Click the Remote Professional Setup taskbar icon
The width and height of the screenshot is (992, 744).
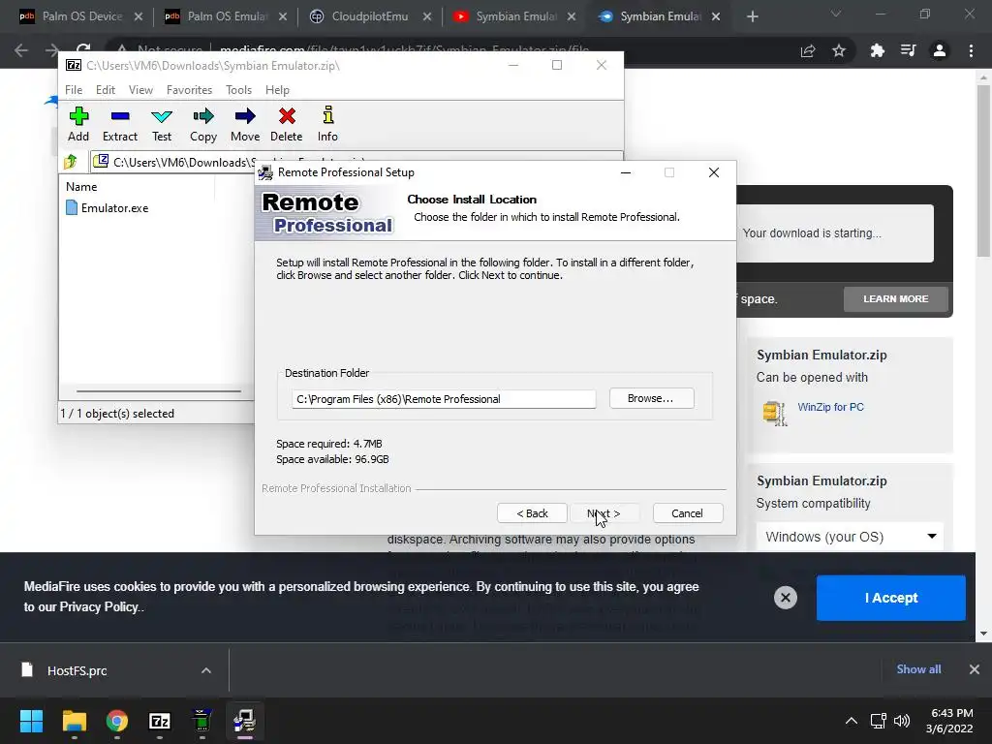pyautogui.click(x=244, y=721)
